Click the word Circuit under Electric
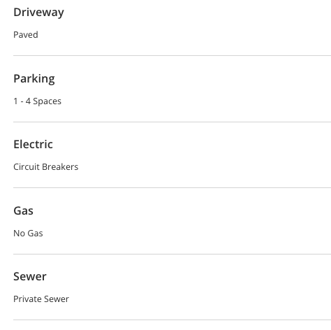This screenshot has width=331, height=330. click(x=27, y=167)
